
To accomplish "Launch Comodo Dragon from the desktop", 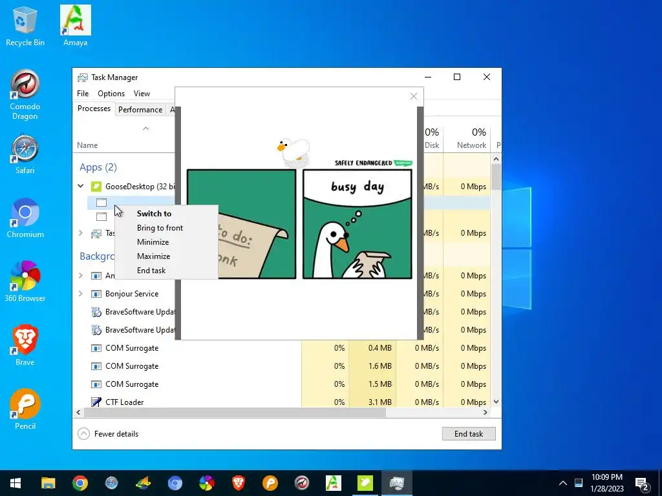I will pyautogui.click(x=25, y=96).
